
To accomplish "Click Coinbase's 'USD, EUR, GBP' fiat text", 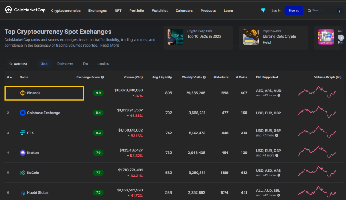I will coord(268,113).
